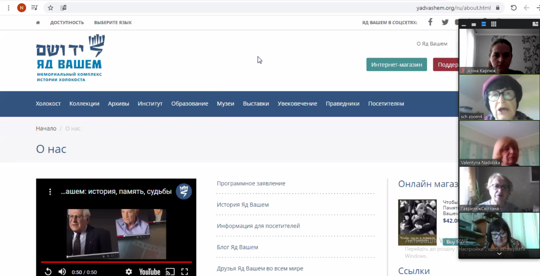Click the Онлайн магазин heading
Image resolution: width=540 pixels, height=276 pixels.
click(x=428, y=184)
